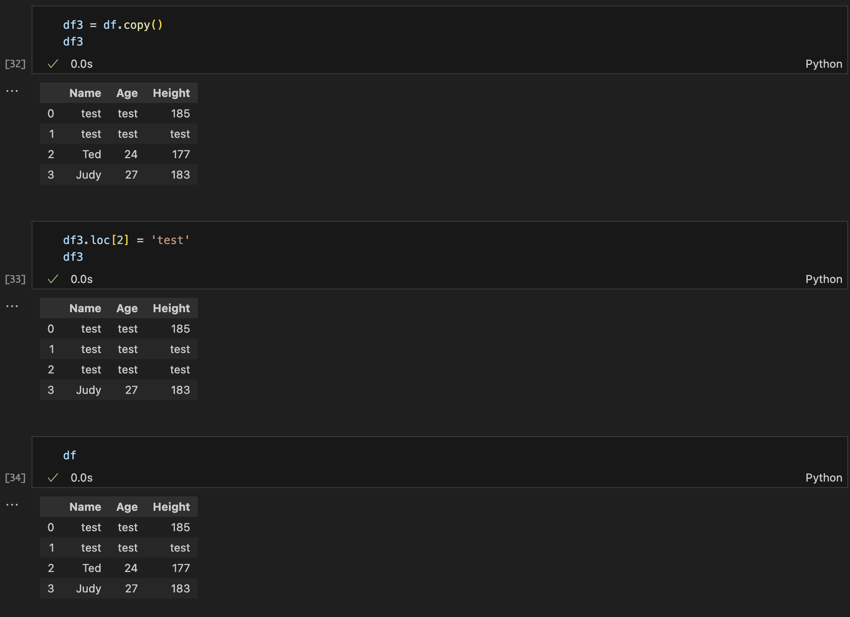Click the 0.0s execution time on cell 32
This screenshot has height=617, width=850.
(x=81, y=64)
